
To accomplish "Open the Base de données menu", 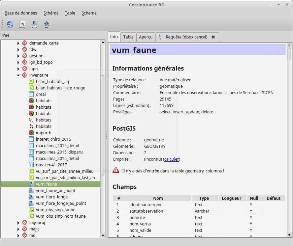I will point(21,13).
